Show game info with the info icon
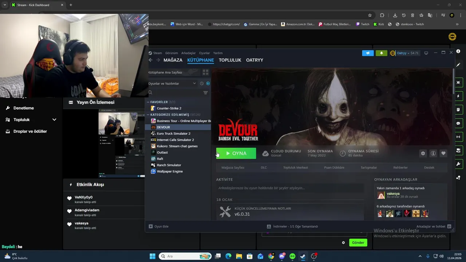 coord(433,153)
